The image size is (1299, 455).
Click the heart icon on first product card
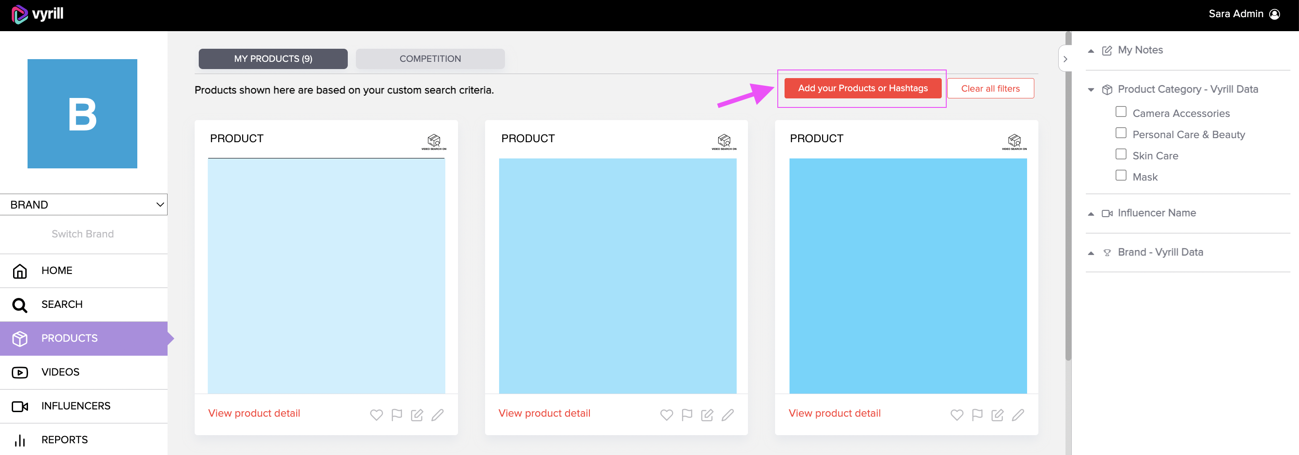pyautogui.click(x=376, y=415)
